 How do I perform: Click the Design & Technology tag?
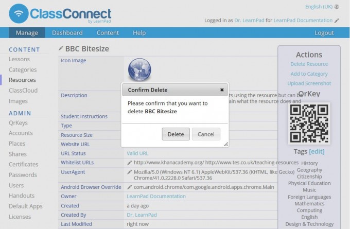point(309,224)
